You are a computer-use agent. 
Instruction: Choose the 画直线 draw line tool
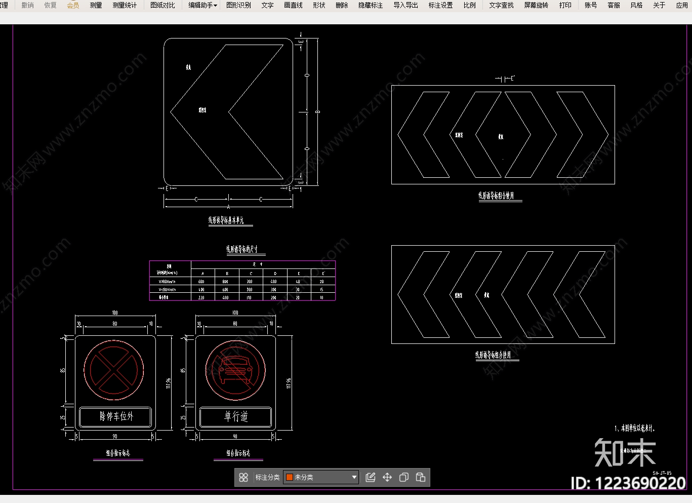pos(293,5)
